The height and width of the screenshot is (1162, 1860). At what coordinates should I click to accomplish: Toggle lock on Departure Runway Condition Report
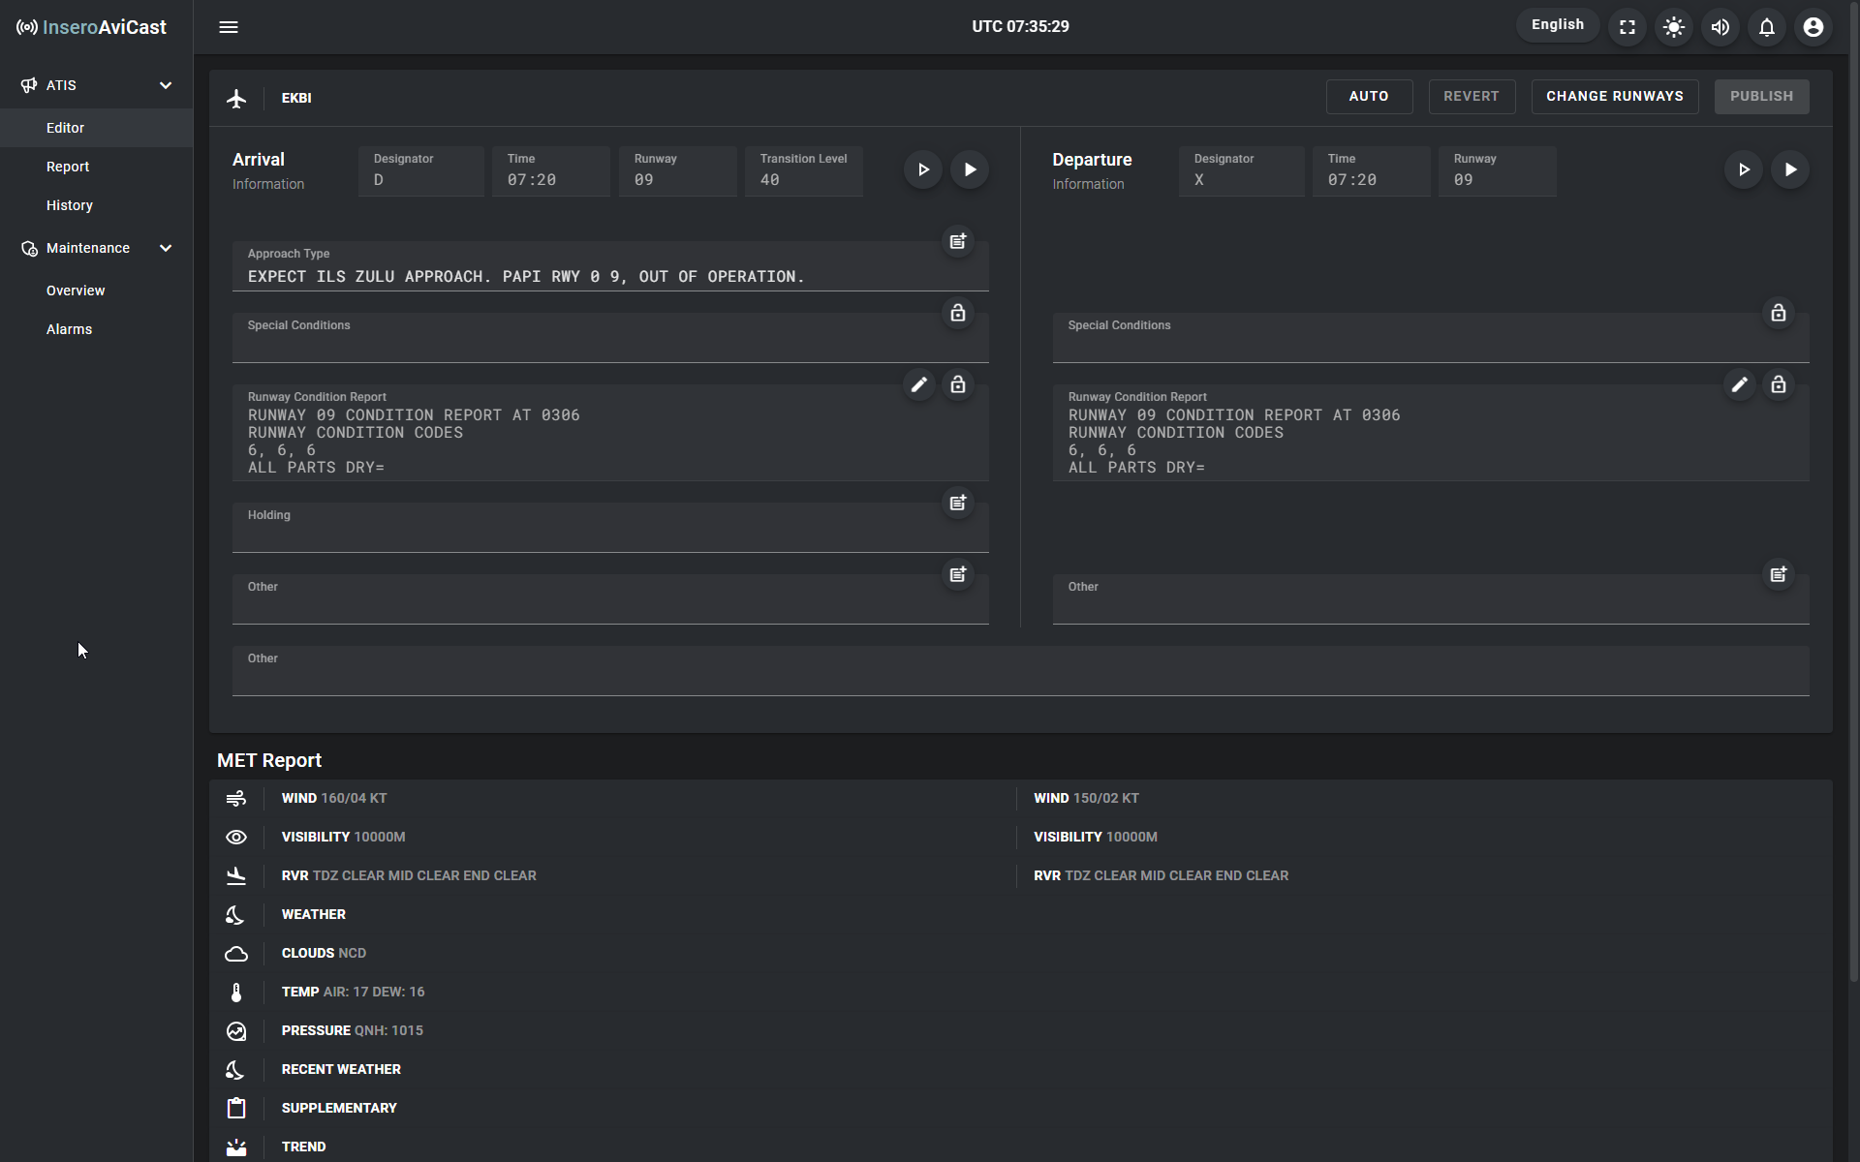tap(1778, 384)
